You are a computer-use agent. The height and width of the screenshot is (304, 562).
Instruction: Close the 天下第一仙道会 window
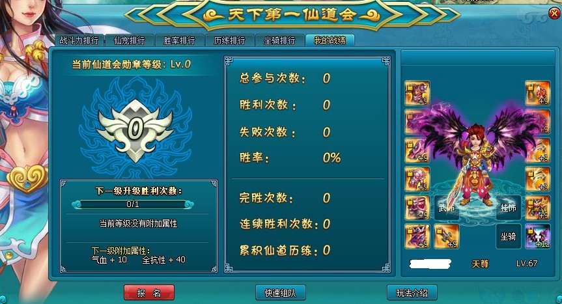pyautogui.click(x=554, y=14)
